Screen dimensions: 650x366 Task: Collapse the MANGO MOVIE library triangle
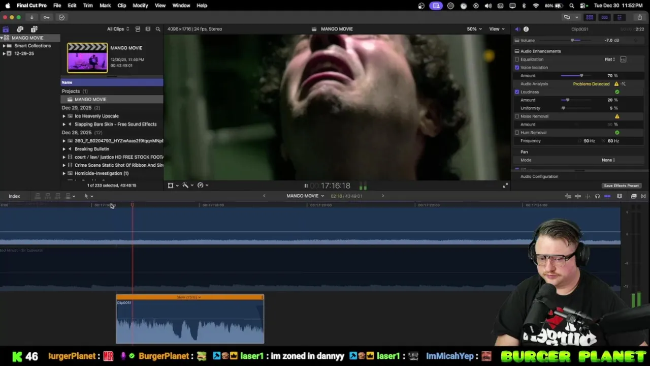(2, 38)
